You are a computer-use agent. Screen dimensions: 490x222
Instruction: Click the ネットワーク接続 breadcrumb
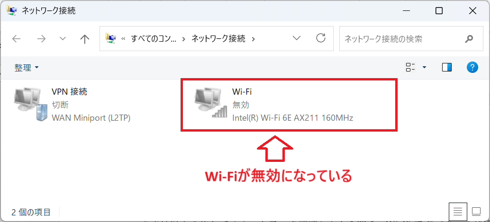click(218, 39)
